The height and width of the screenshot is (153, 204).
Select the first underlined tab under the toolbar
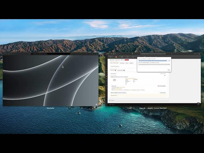pos(115,63)
